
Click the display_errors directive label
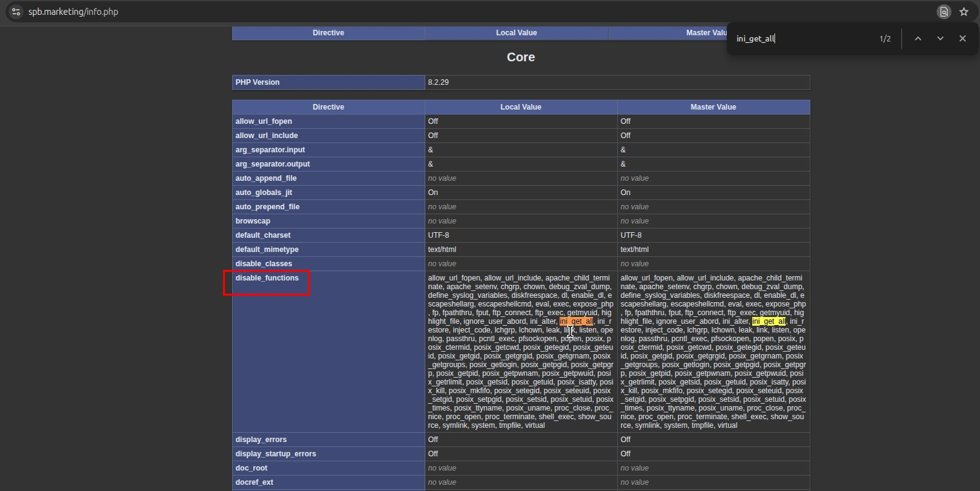(261, 440)
